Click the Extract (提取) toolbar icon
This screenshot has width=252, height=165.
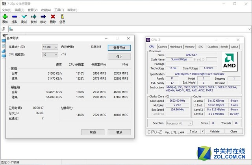tap(15, 16)
